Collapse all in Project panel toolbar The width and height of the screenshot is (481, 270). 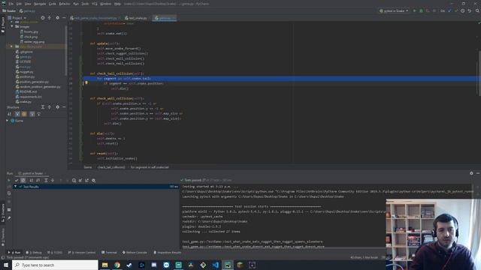pyautogui.click(x=50, y=18)
